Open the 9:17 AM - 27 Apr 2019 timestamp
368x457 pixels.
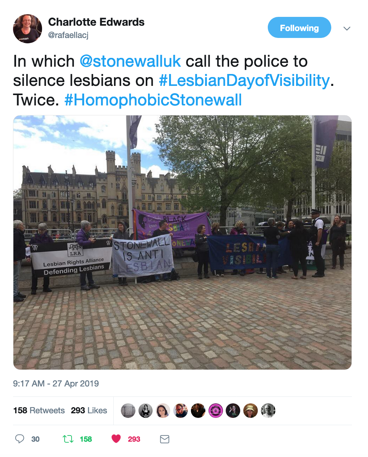[x=56, y=383]
